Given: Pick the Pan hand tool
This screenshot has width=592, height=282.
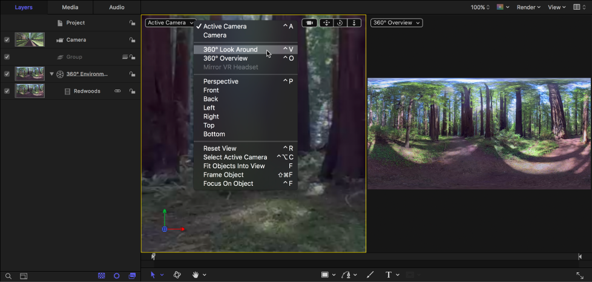Looking at the screenshot, I should [x=196, y=275].
